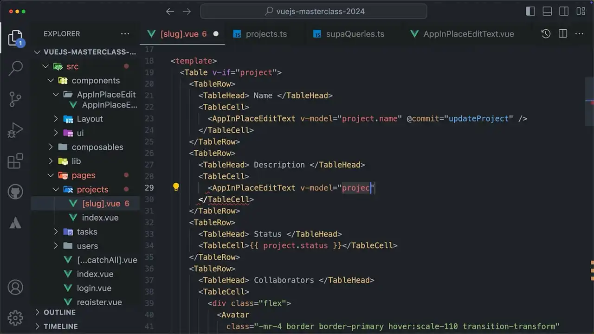Open timeline history icon in editor toolbar
594x334 pixels.
click(x=546, y=34)
